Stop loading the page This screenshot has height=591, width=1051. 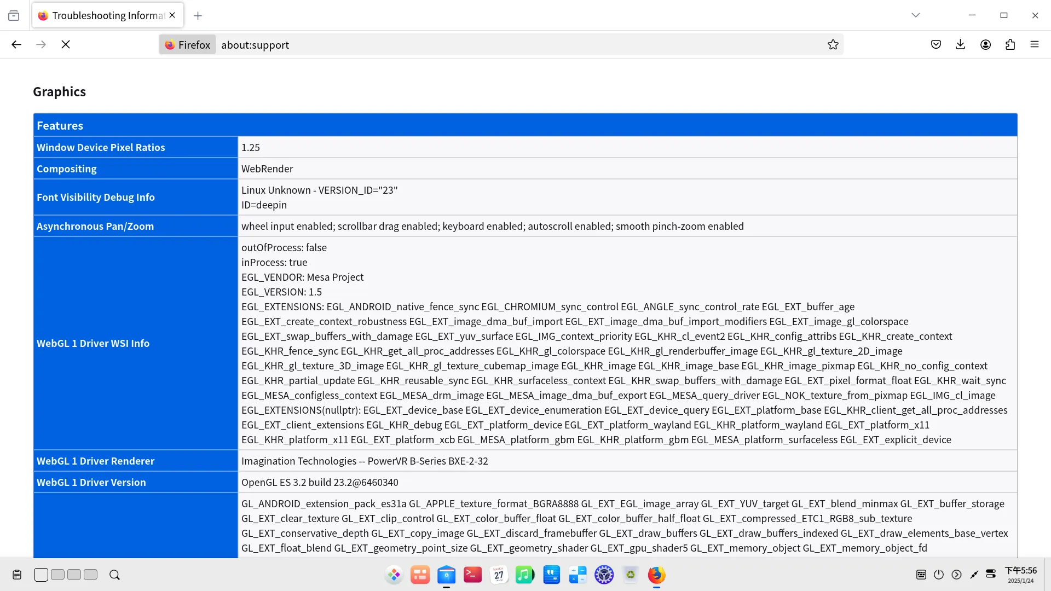[66, 45]
